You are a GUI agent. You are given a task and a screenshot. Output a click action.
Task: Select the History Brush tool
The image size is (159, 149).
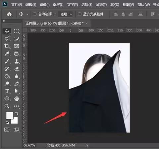click(7, 69)
